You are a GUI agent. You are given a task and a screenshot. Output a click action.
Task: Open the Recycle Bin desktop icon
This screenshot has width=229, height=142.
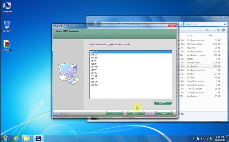tap(7, 26)
